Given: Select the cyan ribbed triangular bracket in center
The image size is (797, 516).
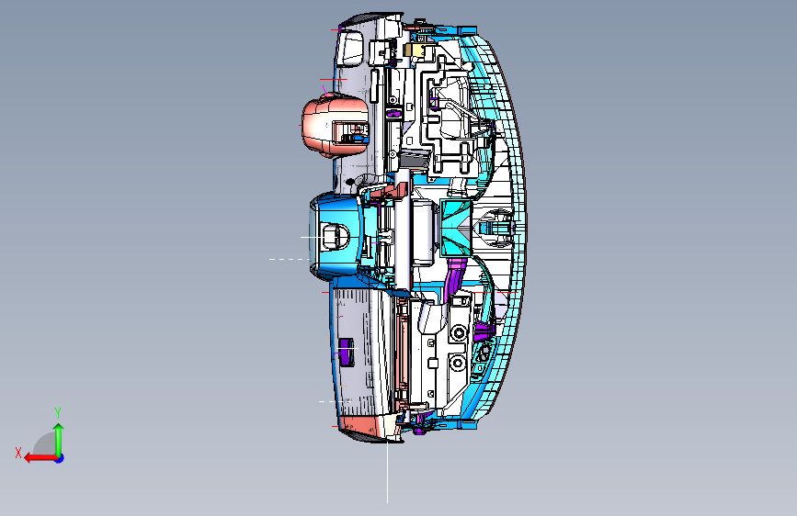Looking at the screenshot, I should click(x=456, y=228).
